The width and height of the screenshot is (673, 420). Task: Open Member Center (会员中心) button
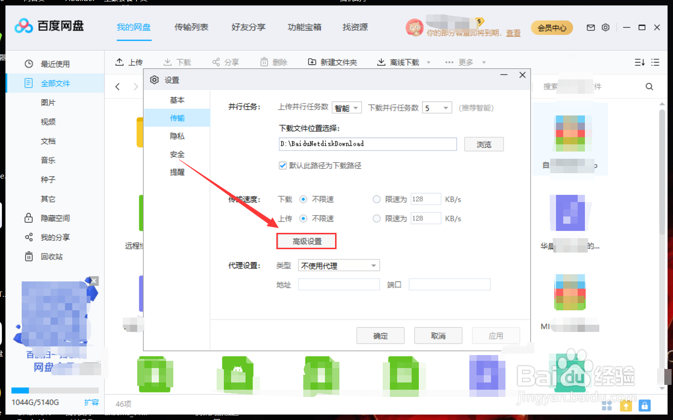pyautogui.click(x=552, y=28)
